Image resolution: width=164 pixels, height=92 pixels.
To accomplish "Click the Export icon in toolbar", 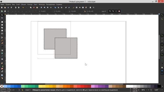I will click(x=19, y=7).
